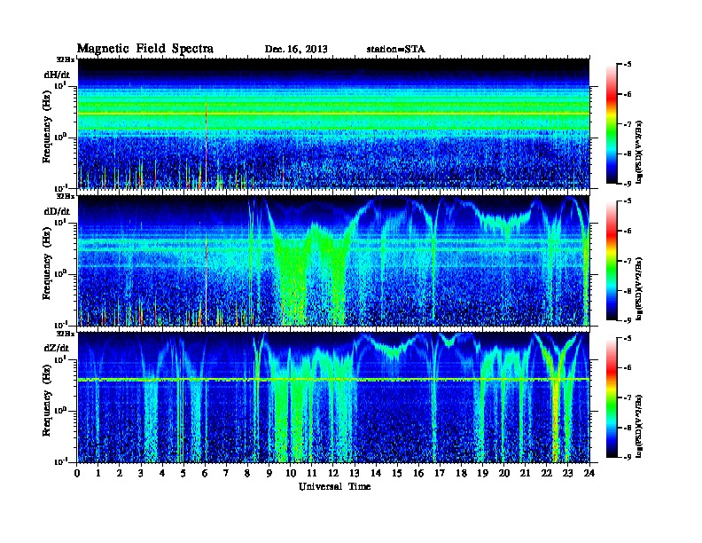The image size is (702, 543).
Task: Click hour 16 on the Universal Time axis
Action: point(418,473)
